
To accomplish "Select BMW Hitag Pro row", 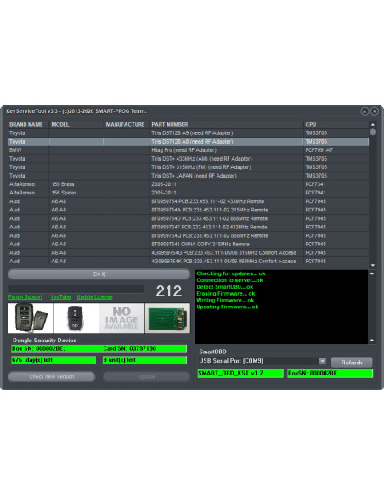I will pos(189,150).
